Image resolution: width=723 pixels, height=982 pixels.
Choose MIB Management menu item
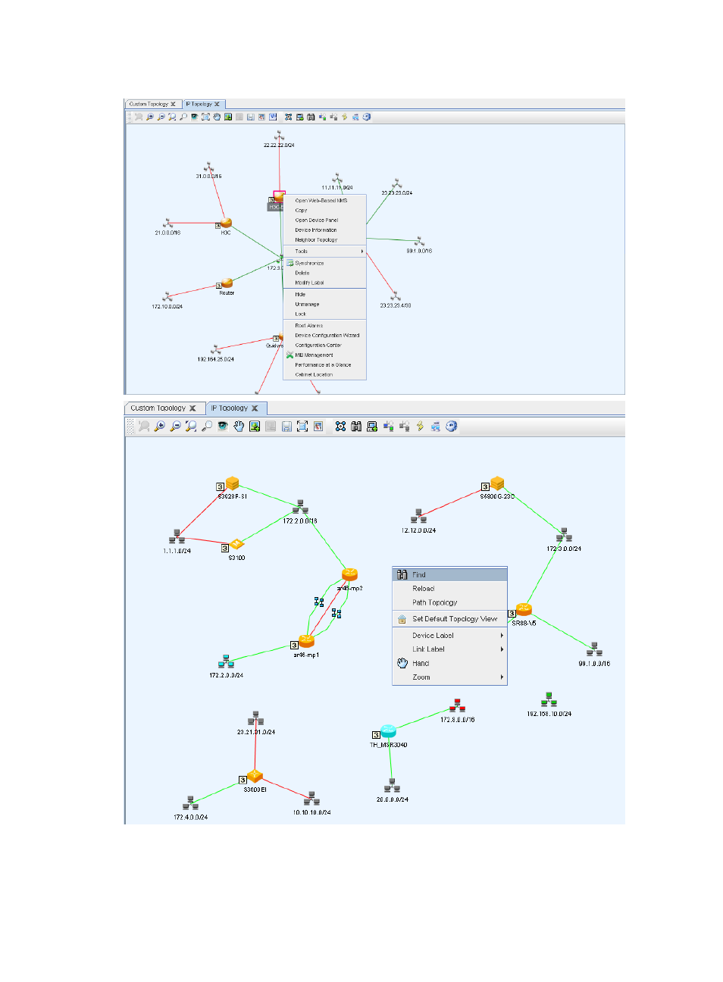click(x=325, y=355)
